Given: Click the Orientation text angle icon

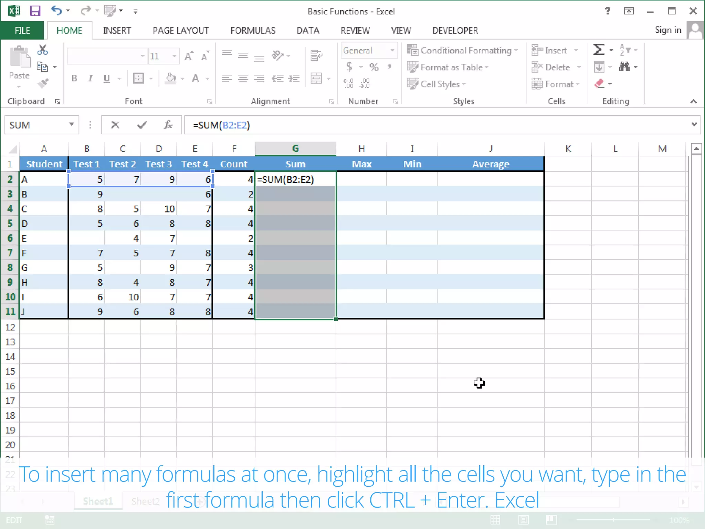Looking at the screenshot, I should (277, 55).
